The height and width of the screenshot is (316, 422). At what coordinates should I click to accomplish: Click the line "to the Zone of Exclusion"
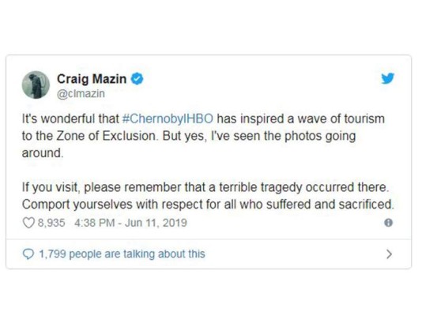click(x=189, y=136)
